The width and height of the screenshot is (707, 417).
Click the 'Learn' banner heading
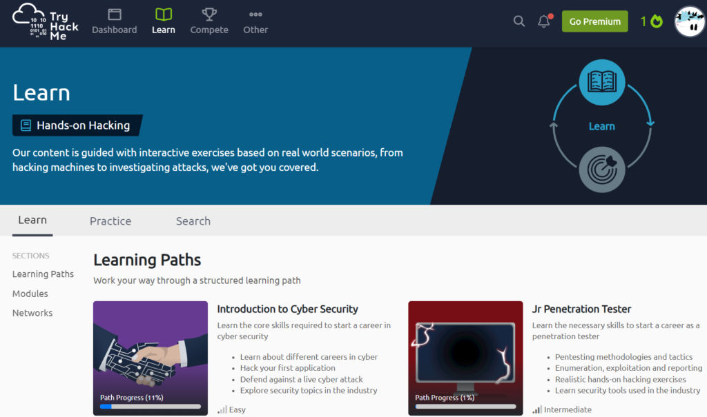[41, 93]
